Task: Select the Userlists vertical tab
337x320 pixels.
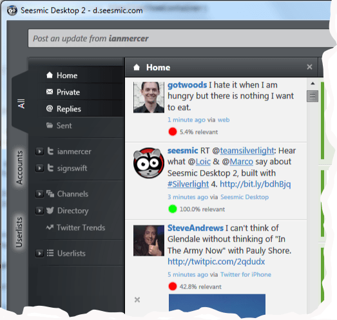Action: click(x=19, y=232)
